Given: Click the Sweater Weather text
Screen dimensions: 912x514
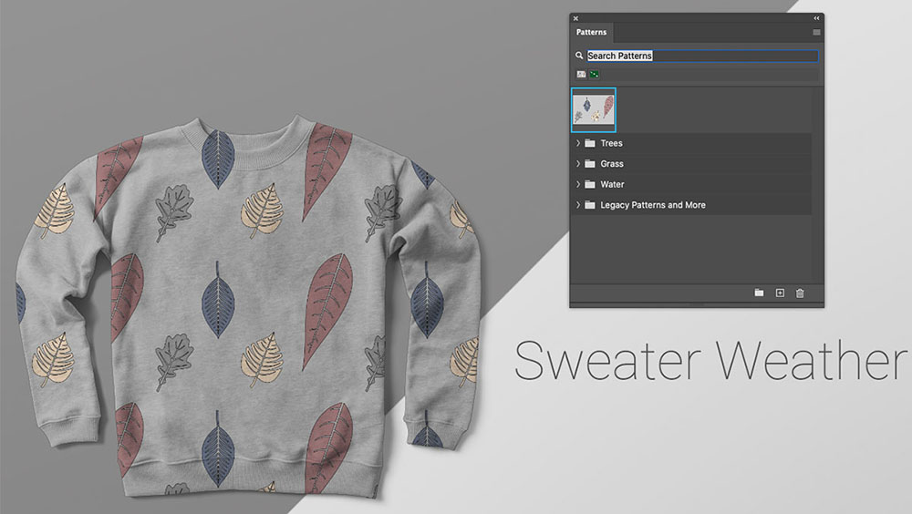Looking at the screenshot, I should click(710, 360).
